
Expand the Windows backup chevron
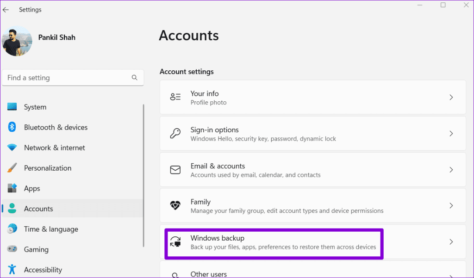tap(451, 242)
